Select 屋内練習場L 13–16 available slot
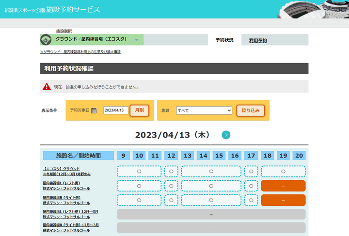The width and height of the screenshot is (349, 236). click(211, 186)
